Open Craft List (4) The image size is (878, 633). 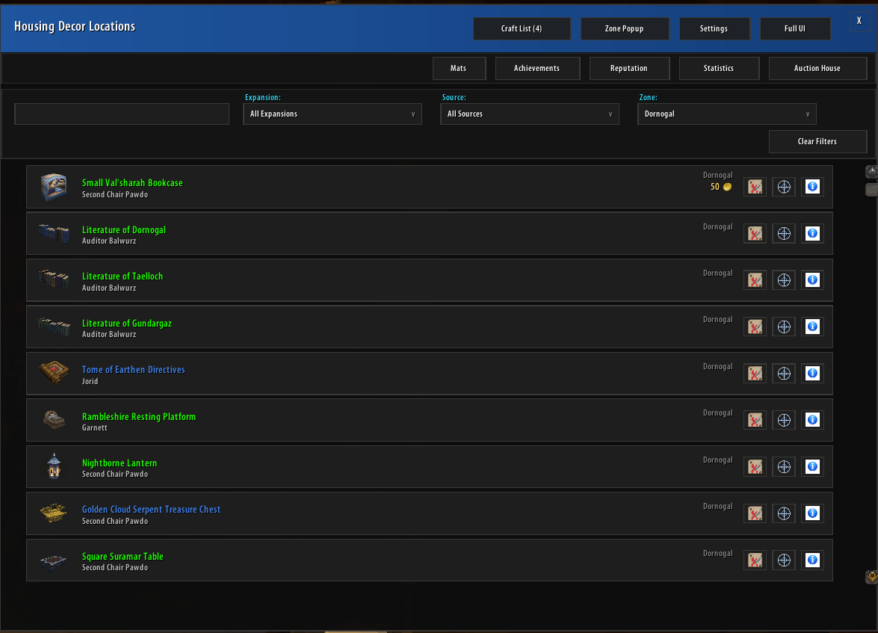522,28
